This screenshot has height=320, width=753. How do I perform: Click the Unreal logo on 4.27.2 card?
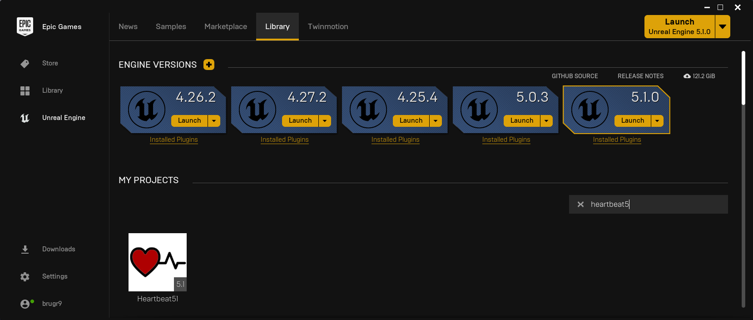pos(257,110)
